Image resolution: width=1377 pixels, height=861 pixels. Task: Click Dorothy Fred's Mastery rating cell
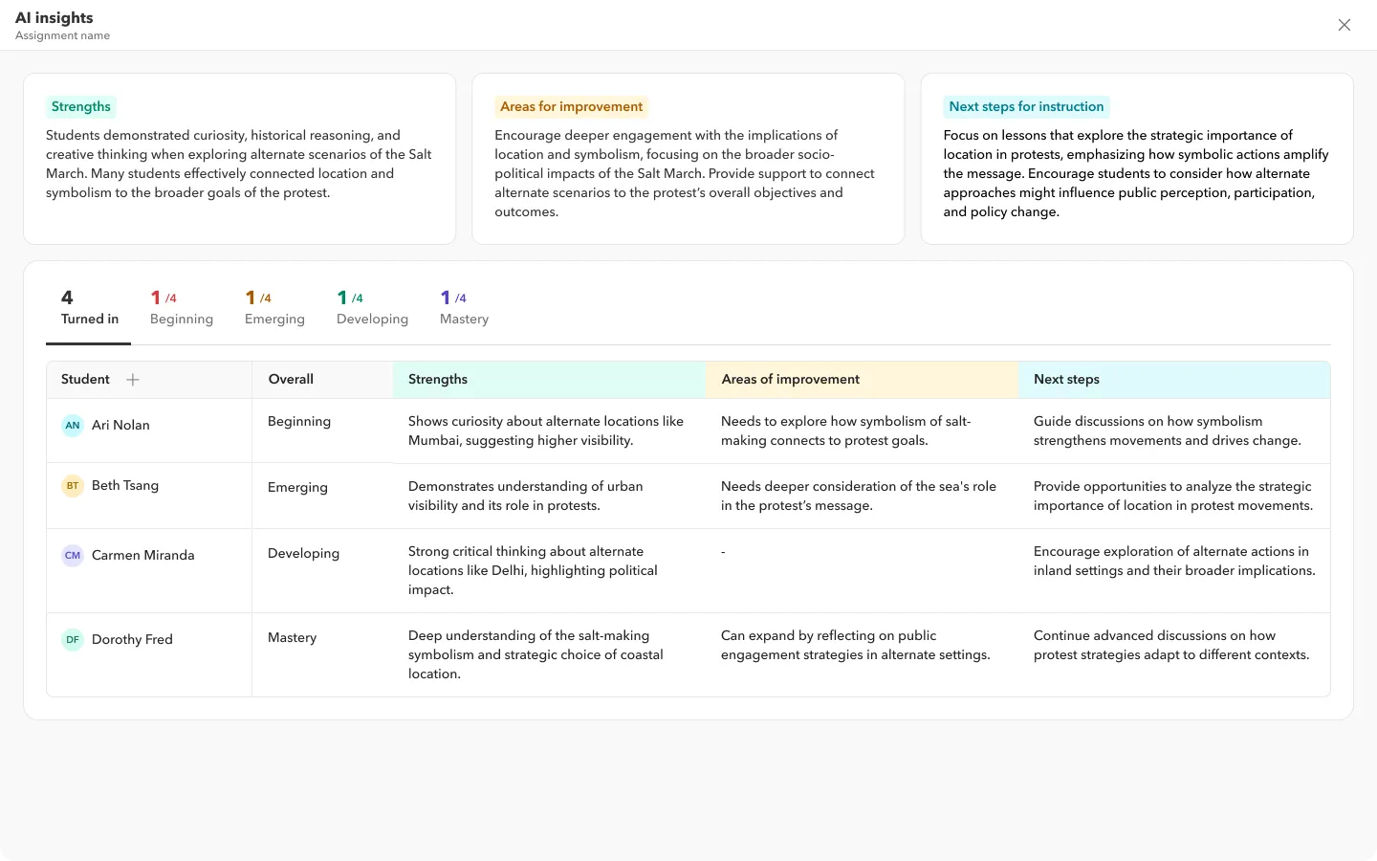293,637
